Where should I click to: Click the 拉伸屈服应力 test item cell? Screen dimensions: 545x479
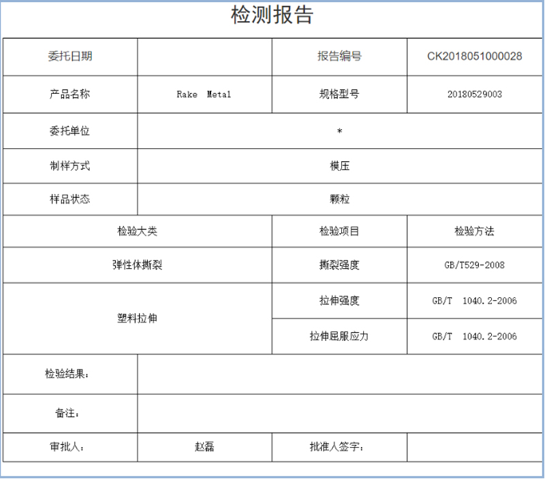339,336
